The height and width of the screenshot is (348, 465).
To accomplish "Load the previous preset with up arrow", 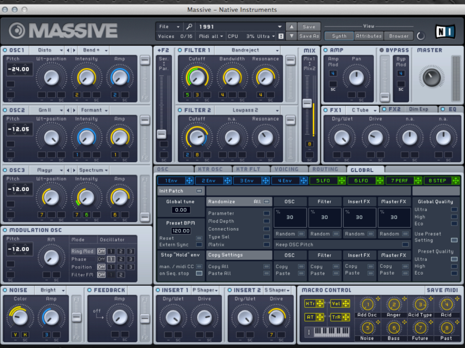I will (x=292, y=26).
